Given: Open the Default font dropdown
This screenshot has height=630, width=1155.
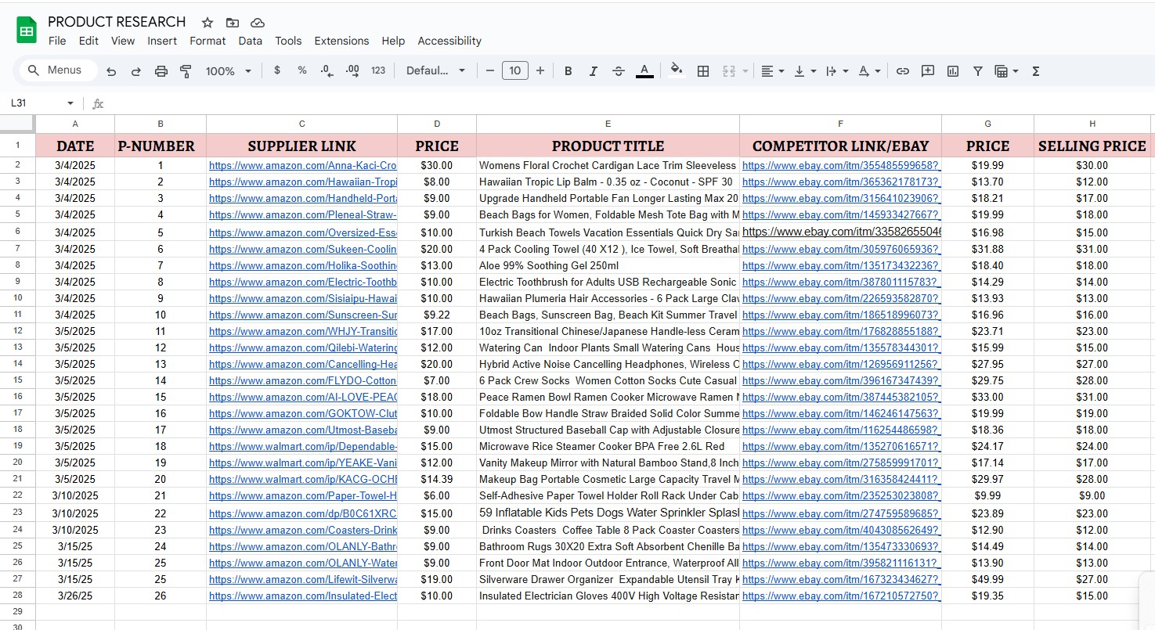Looking at the screenshot, I should [436, 70].
